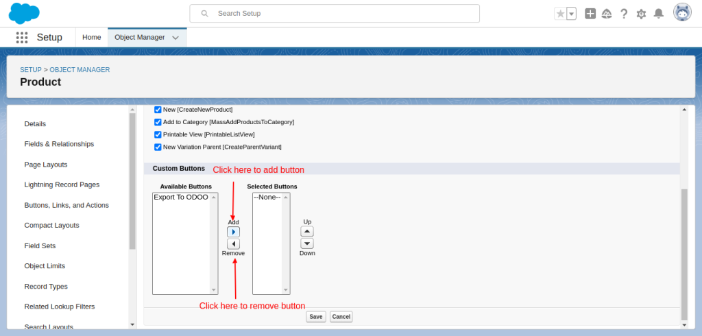Toggle Add to Category checkbox
This screenshot has width=702, height=336.
click(x=158, y=122)
